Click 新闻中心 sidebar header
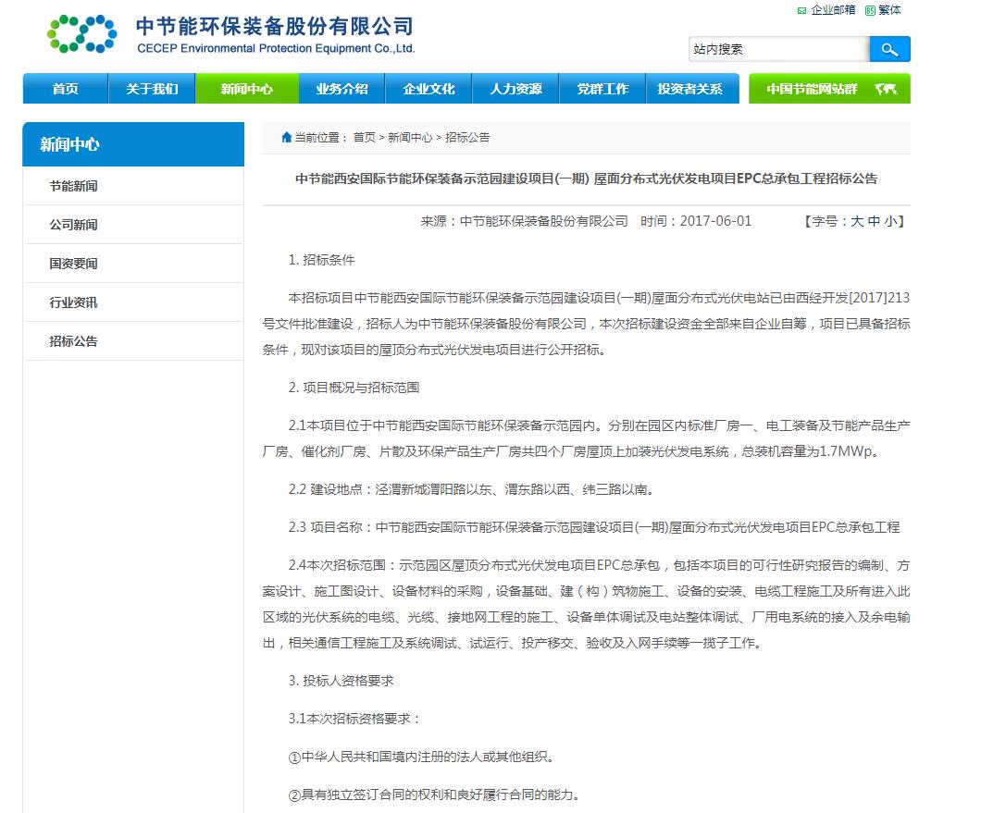Viewport: 981px width, 813px height. tap(133, 144)
